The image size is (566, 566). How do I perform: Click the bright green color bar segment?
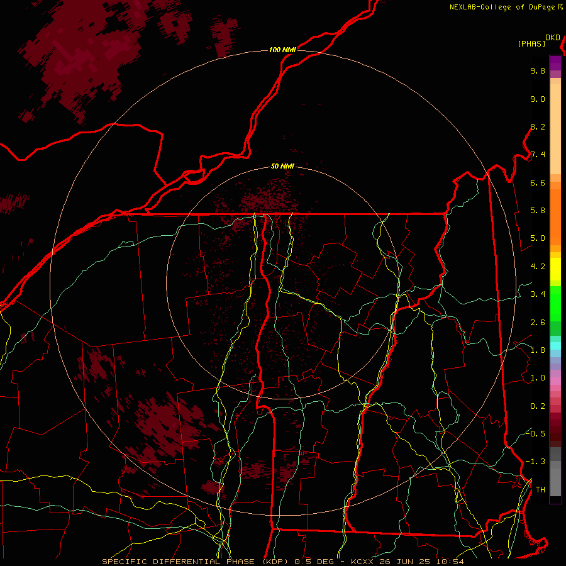point(555,303)
